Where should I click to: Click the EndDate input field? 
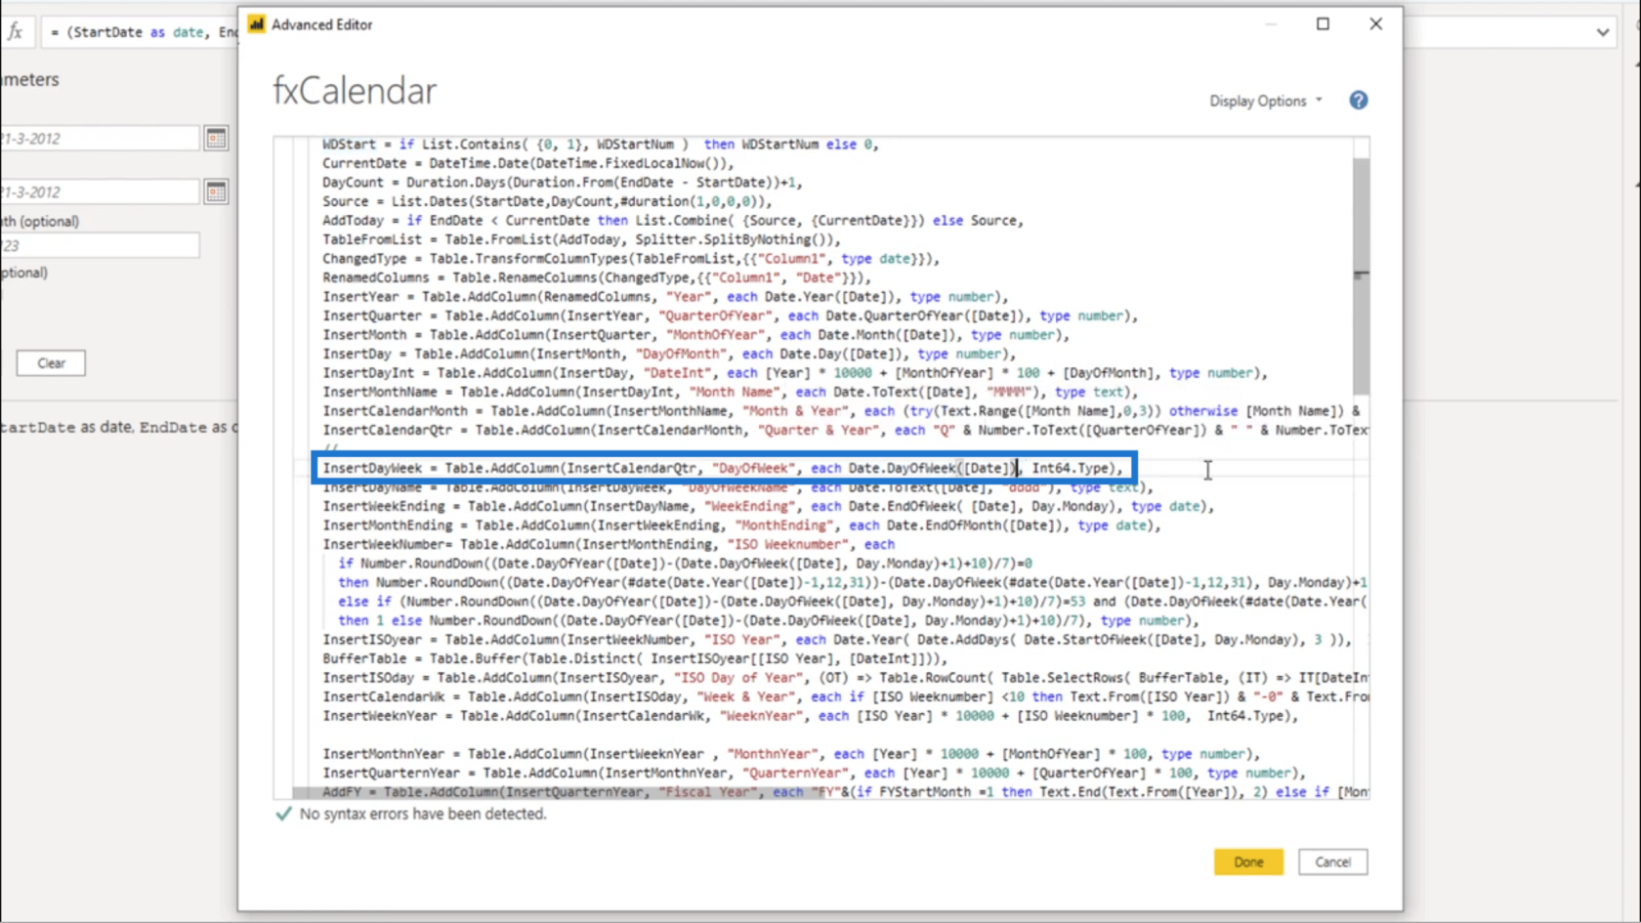click(x=98, y=191)
